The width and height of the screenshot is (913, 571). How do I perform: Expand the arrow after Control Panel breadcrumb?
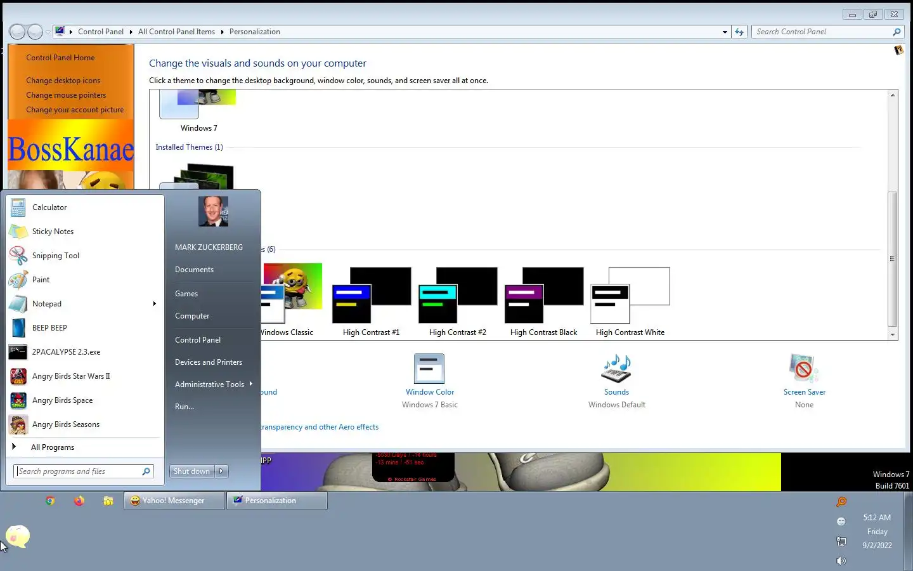click(x=131, y=32)
